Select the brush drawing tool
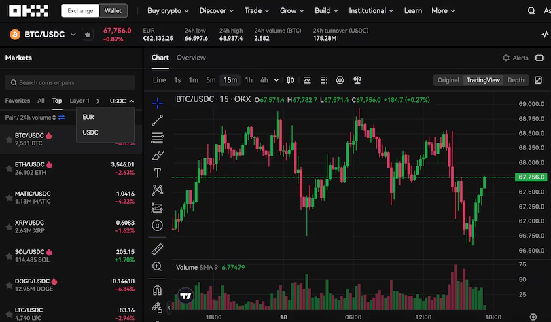This screenshot has width=551, height=322. click(x=157, y=156)
